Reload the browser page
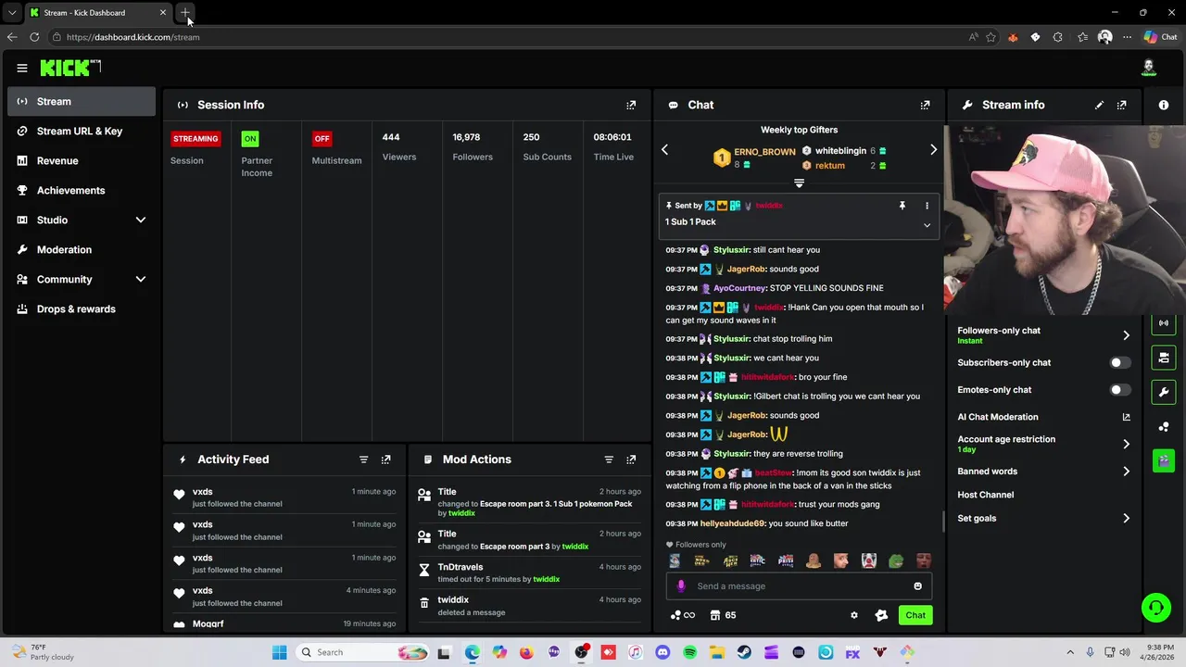This screenshot has width=1186, height=667. pos(34,37)
